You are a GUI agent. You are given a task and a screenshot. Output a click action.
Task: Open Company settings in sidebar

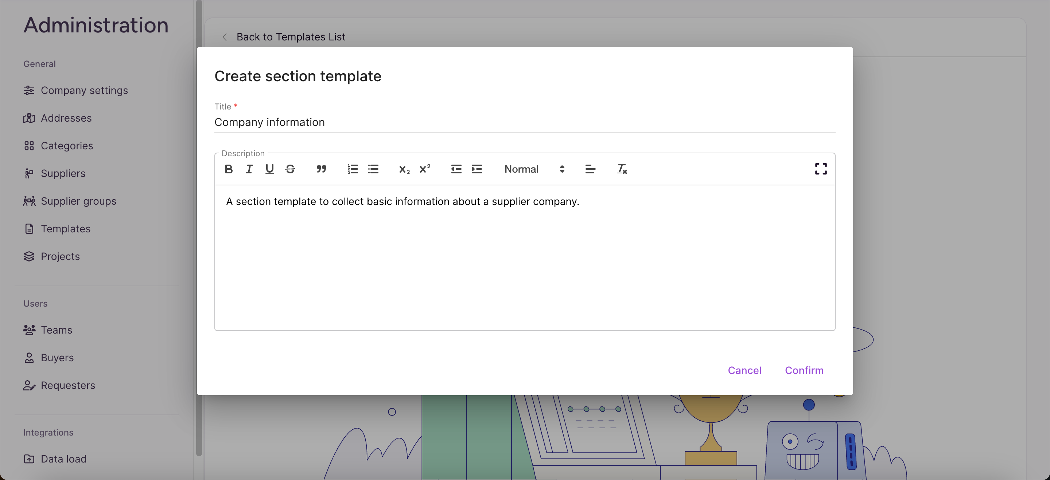point(75,90)
